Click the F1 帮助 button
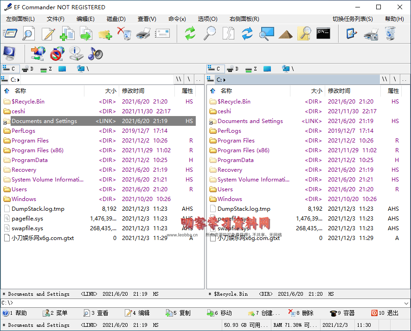Screen dimensions: 411x331 click(15, 313)
